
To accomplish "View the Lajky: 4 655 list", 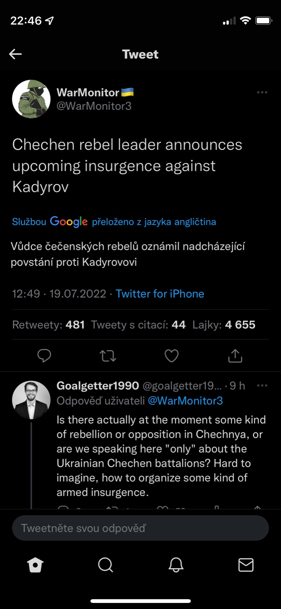I will point(224,325).
